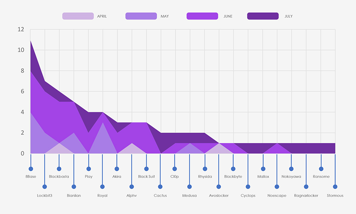Select the Cyclops axis label
The image size is (356, 214).
(248, 196)
